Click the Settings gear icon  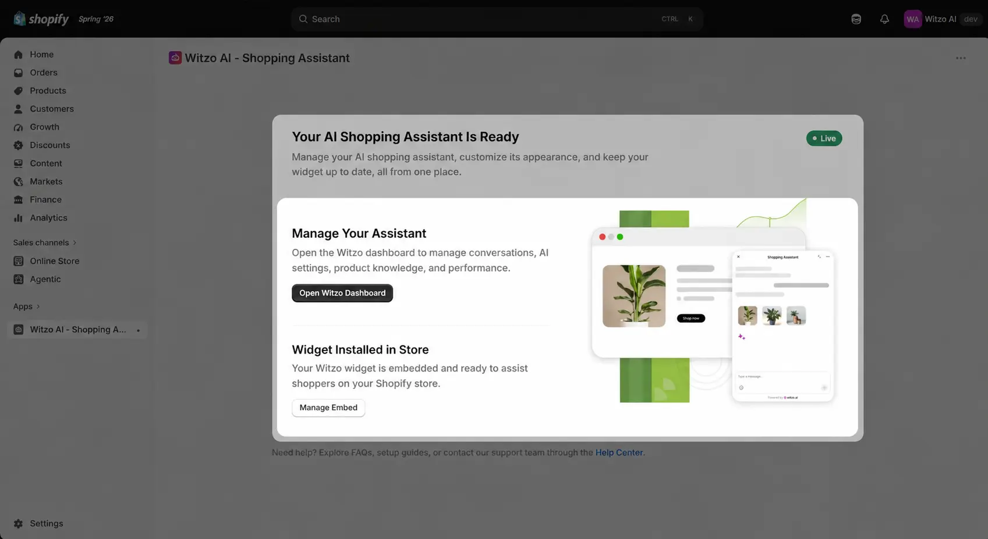coord(19,523)
